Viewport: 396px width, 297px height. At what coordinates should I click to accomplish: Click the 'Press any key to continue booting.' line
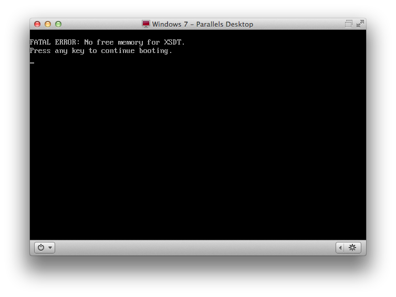click(101, 51)
